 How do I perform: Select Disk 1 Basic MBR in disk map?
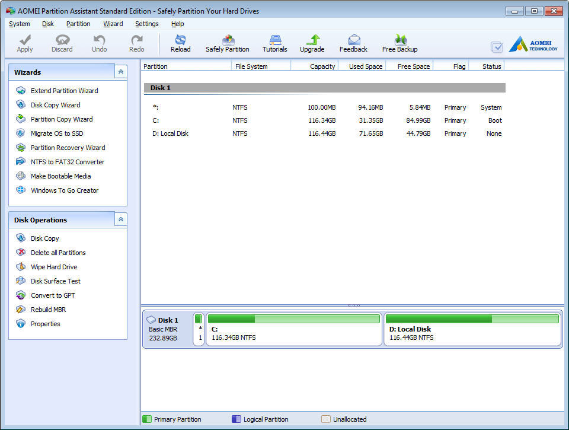167,329
